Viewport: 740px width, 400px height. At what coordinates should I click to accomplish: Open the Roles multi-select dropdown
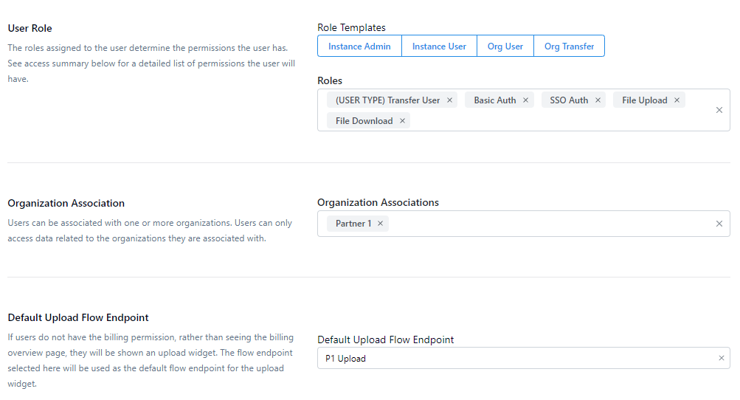(x=561, y=121)
